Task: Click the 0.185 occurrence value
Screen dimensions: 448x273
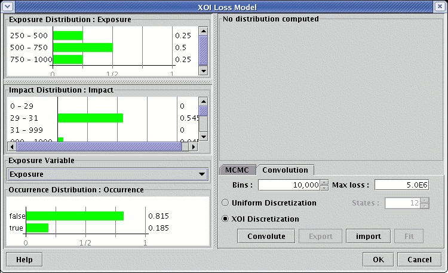Action: click(158, 228)
